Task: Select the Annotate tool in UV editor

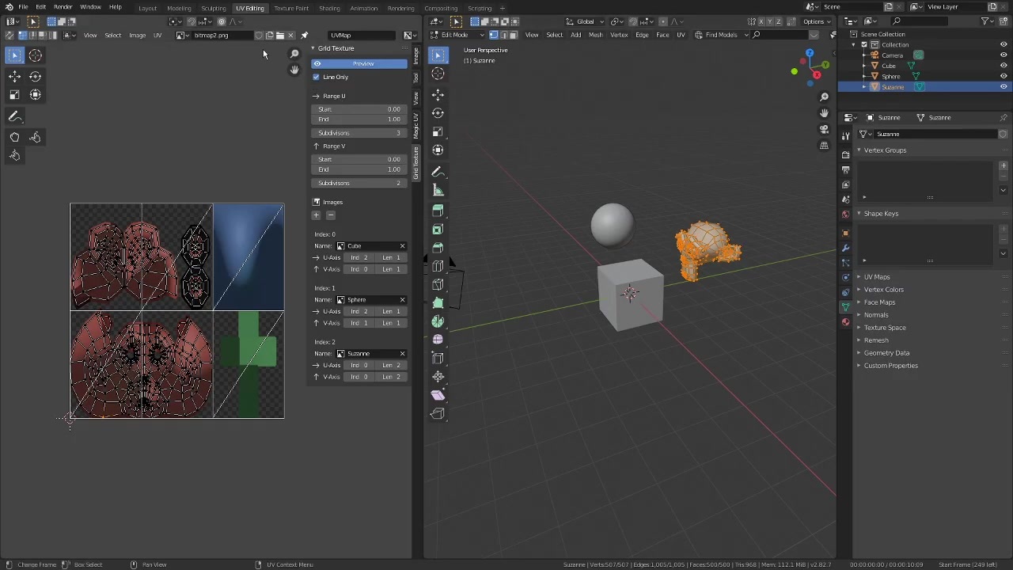Action: (x=14, y=116)
